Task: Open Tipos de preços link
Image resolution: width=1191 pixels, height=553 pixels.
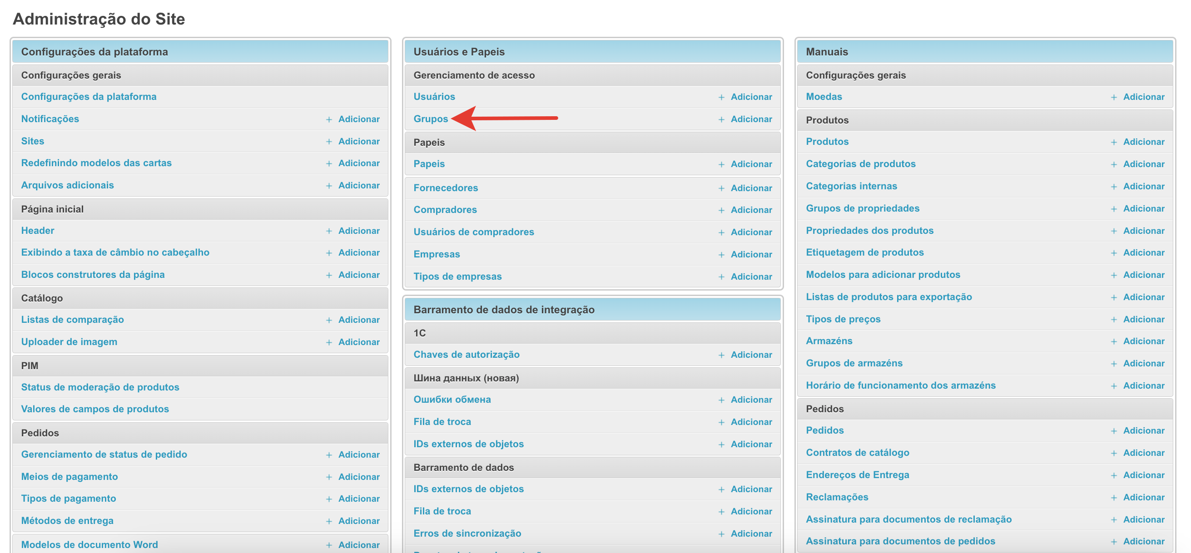Action: pos(843,319)
